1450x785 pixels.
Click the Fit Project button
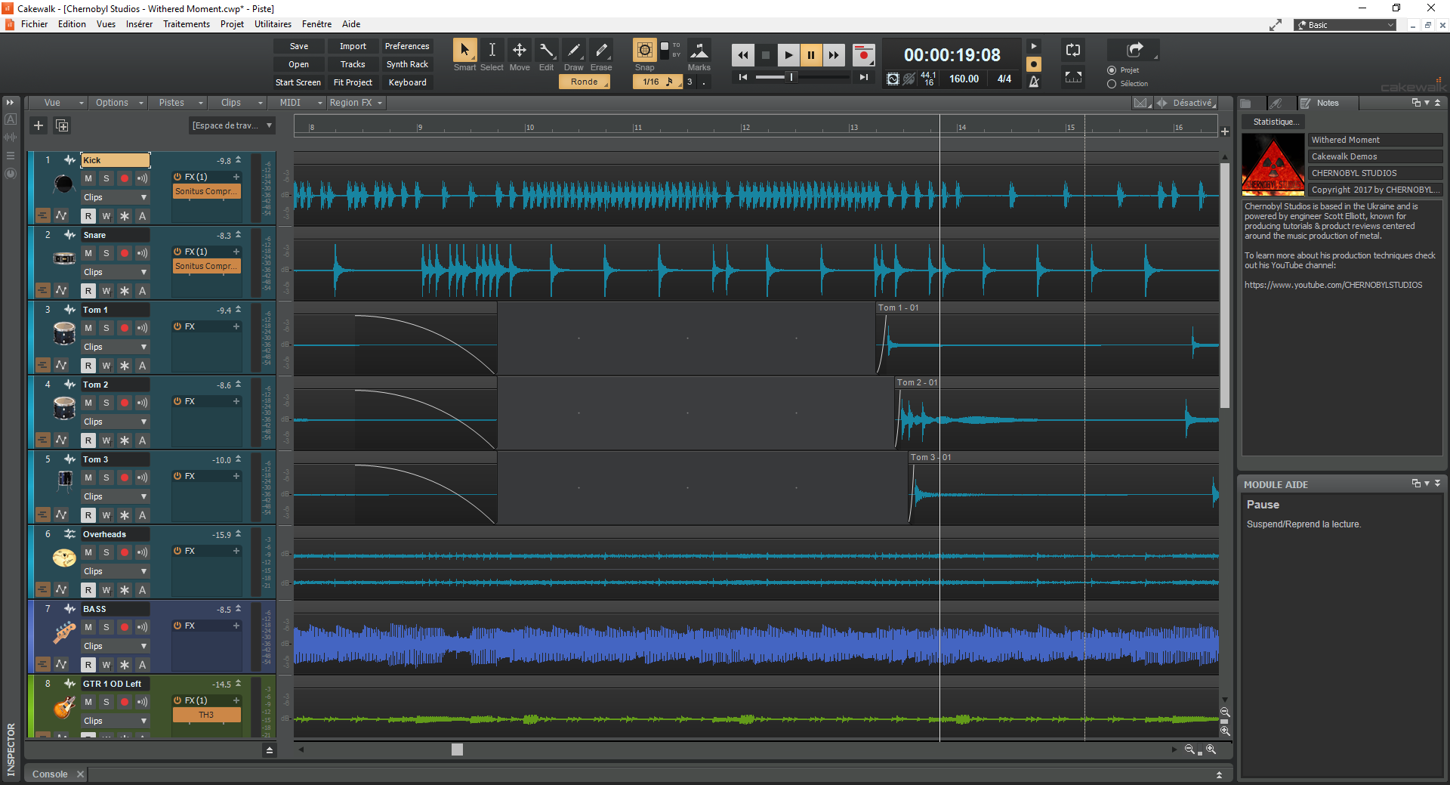click(x=353, y=82)
